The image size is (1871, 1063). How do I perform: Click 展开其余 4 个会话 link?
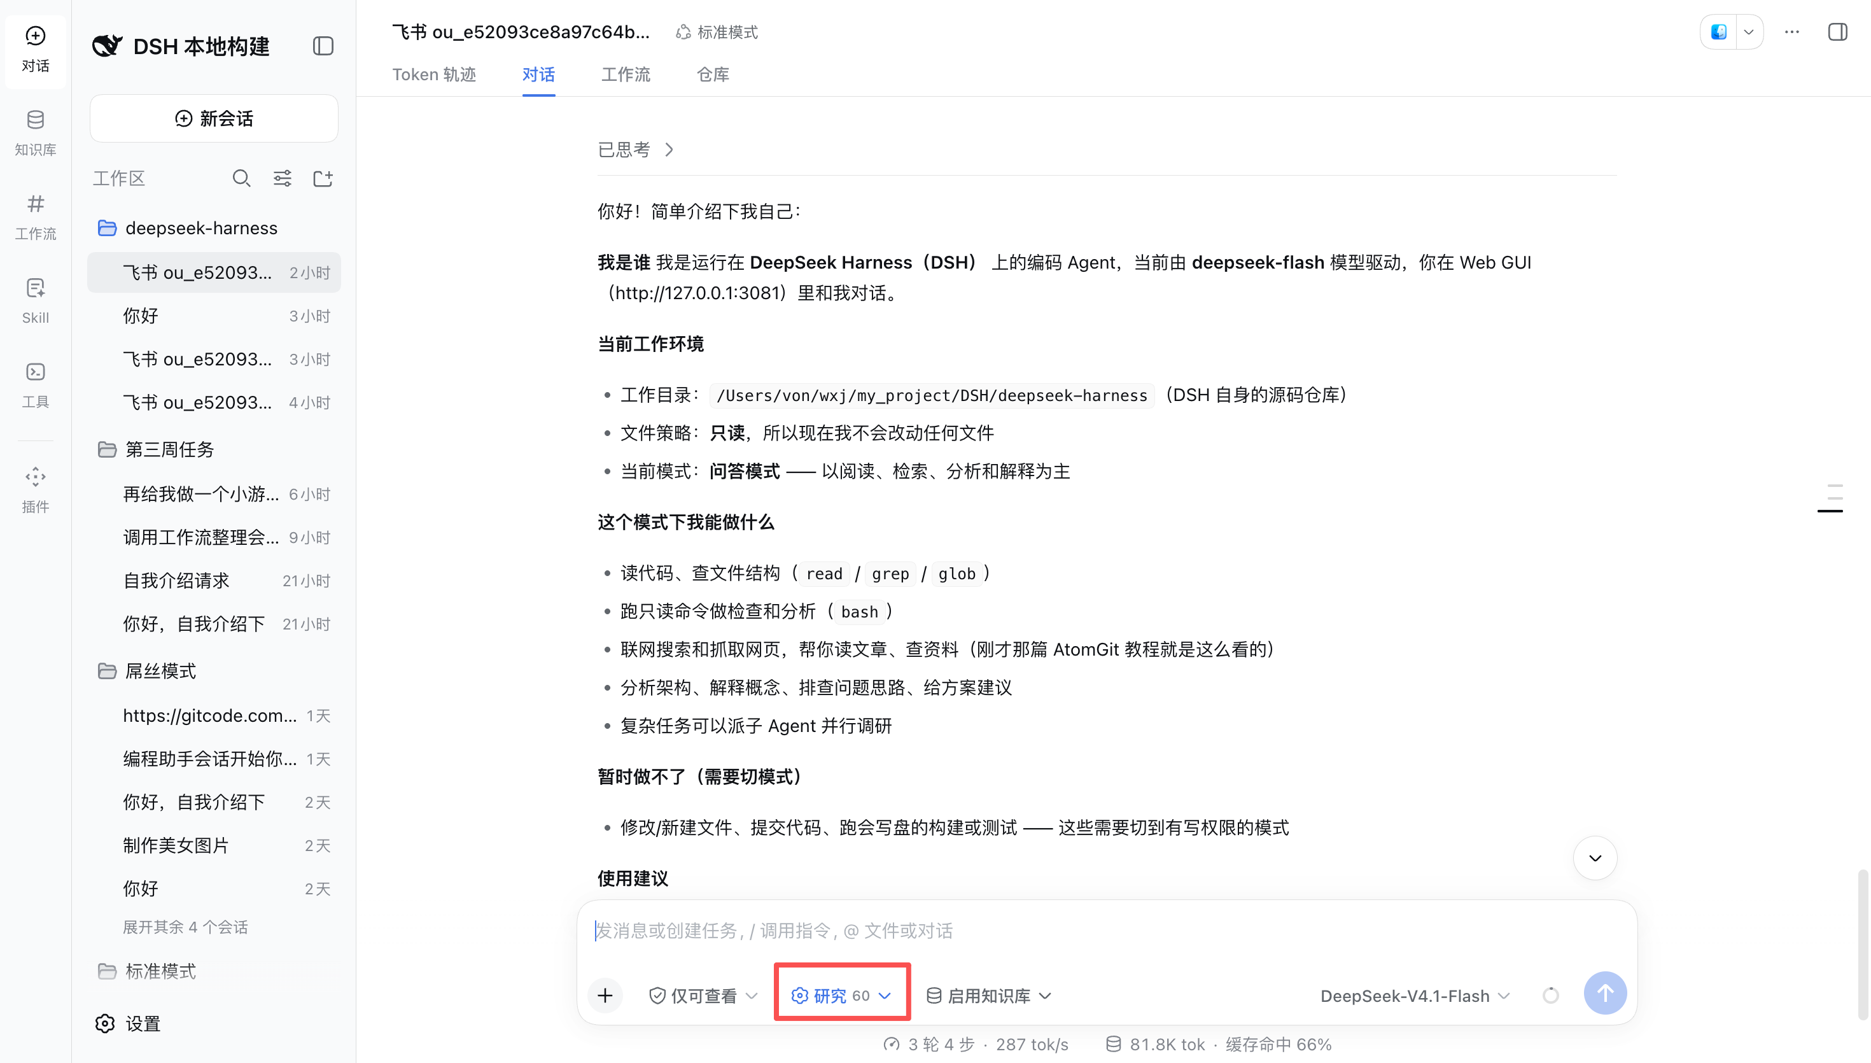point(185,927)
